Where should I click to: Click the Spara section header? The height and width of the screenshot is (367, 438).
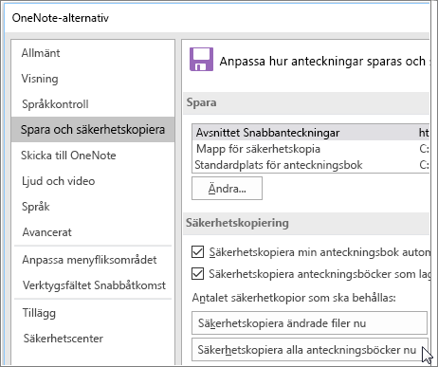pyautogui.click(x=201, y=102)
